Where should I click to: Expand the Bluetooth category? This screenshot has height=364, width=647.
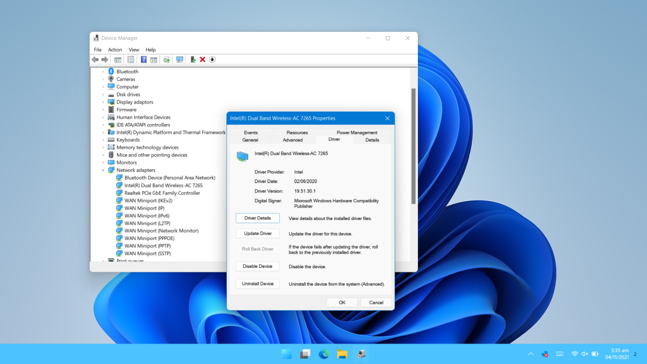point(103,71)
